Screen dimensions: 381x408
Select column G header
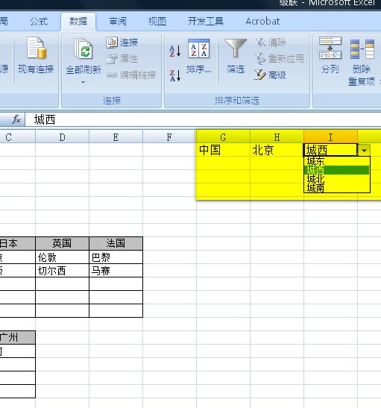pyautogui.click(x=223, y=136)
